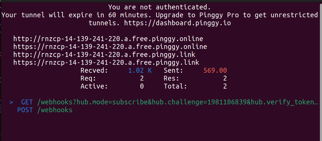
Task: Click the Recved value 1.02 K
Action: point(140,70)
